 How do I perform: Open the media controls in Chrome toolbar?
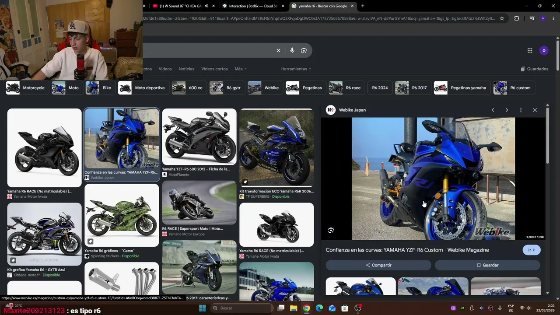(532, 18)
